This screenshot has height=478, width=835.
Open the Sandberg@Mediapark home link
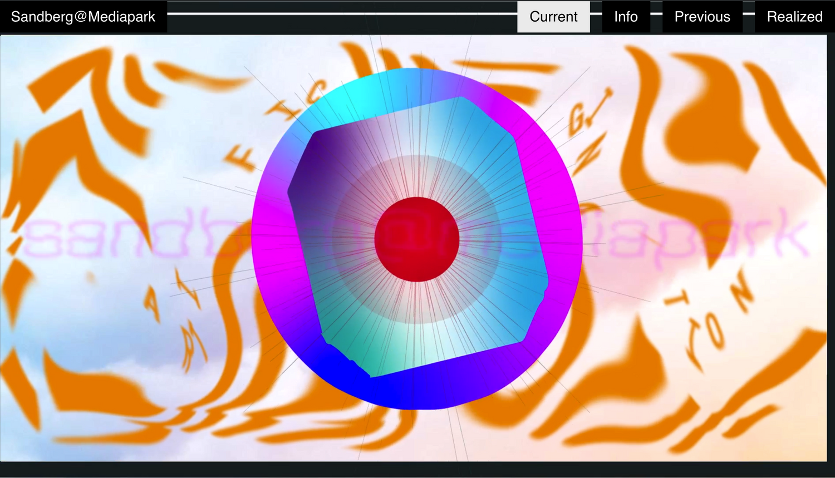point(83,17)
